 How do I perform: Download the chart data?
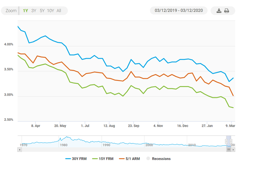219,11
